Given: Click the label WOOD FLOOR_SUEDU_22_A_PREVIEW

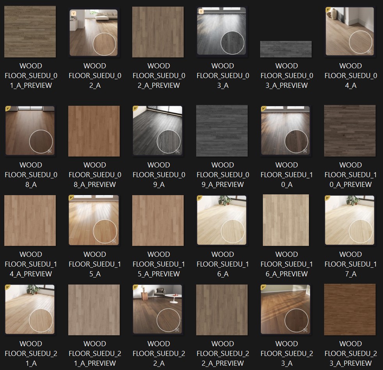Looking at the screenshot, I should tap(223, 354).
